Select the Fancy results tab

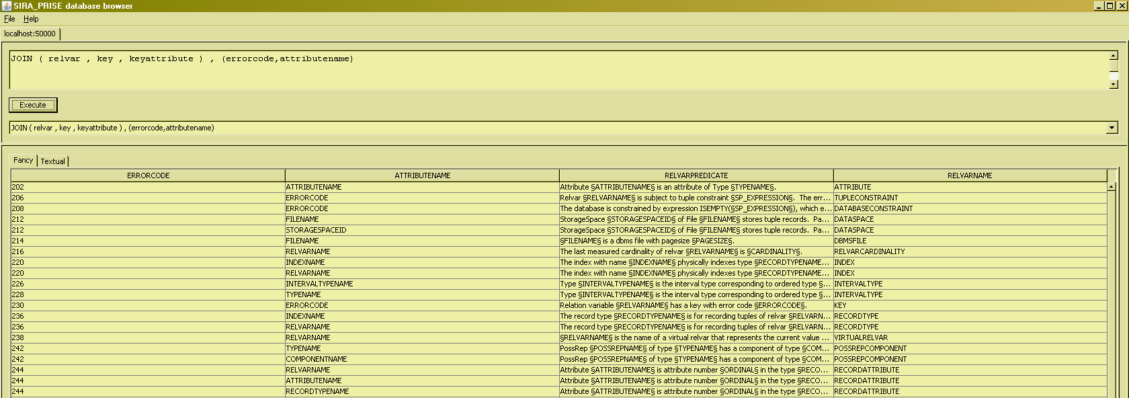pyautogui.click(x=23, y=160)
